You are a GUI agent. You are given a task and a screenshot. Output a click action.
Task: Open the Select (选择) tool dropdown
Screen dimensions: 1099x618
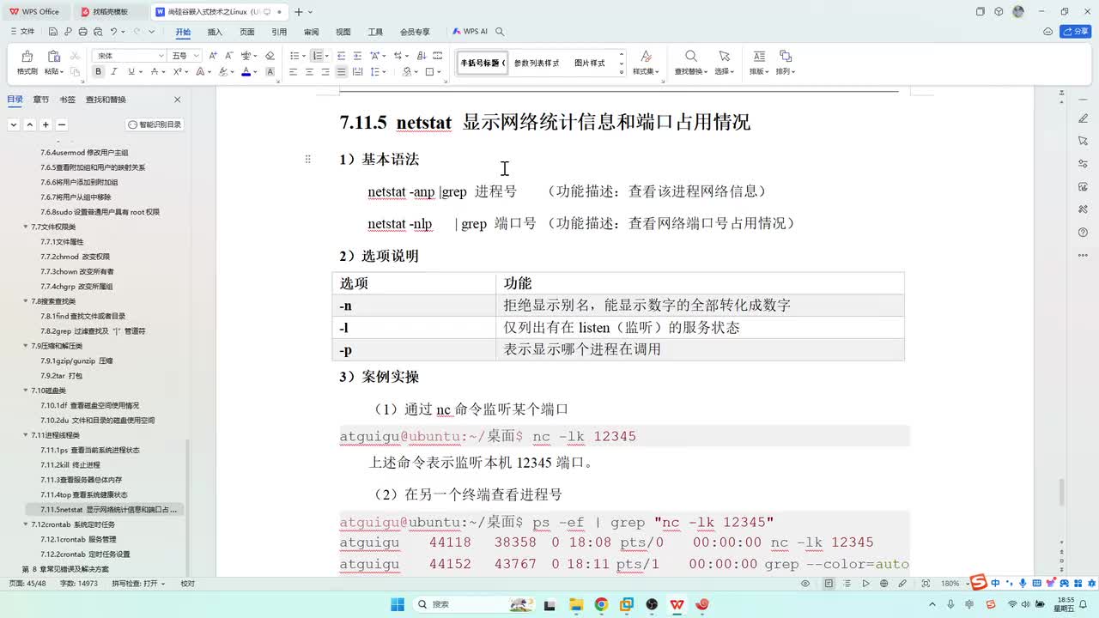[724, 62]
